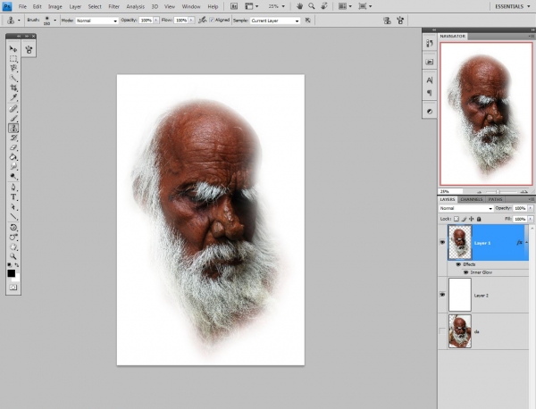The height and width of the screenshot is (409, 536).
Task: Select the Pen tool
Action: pyautogui.click(x=13, y=188)
